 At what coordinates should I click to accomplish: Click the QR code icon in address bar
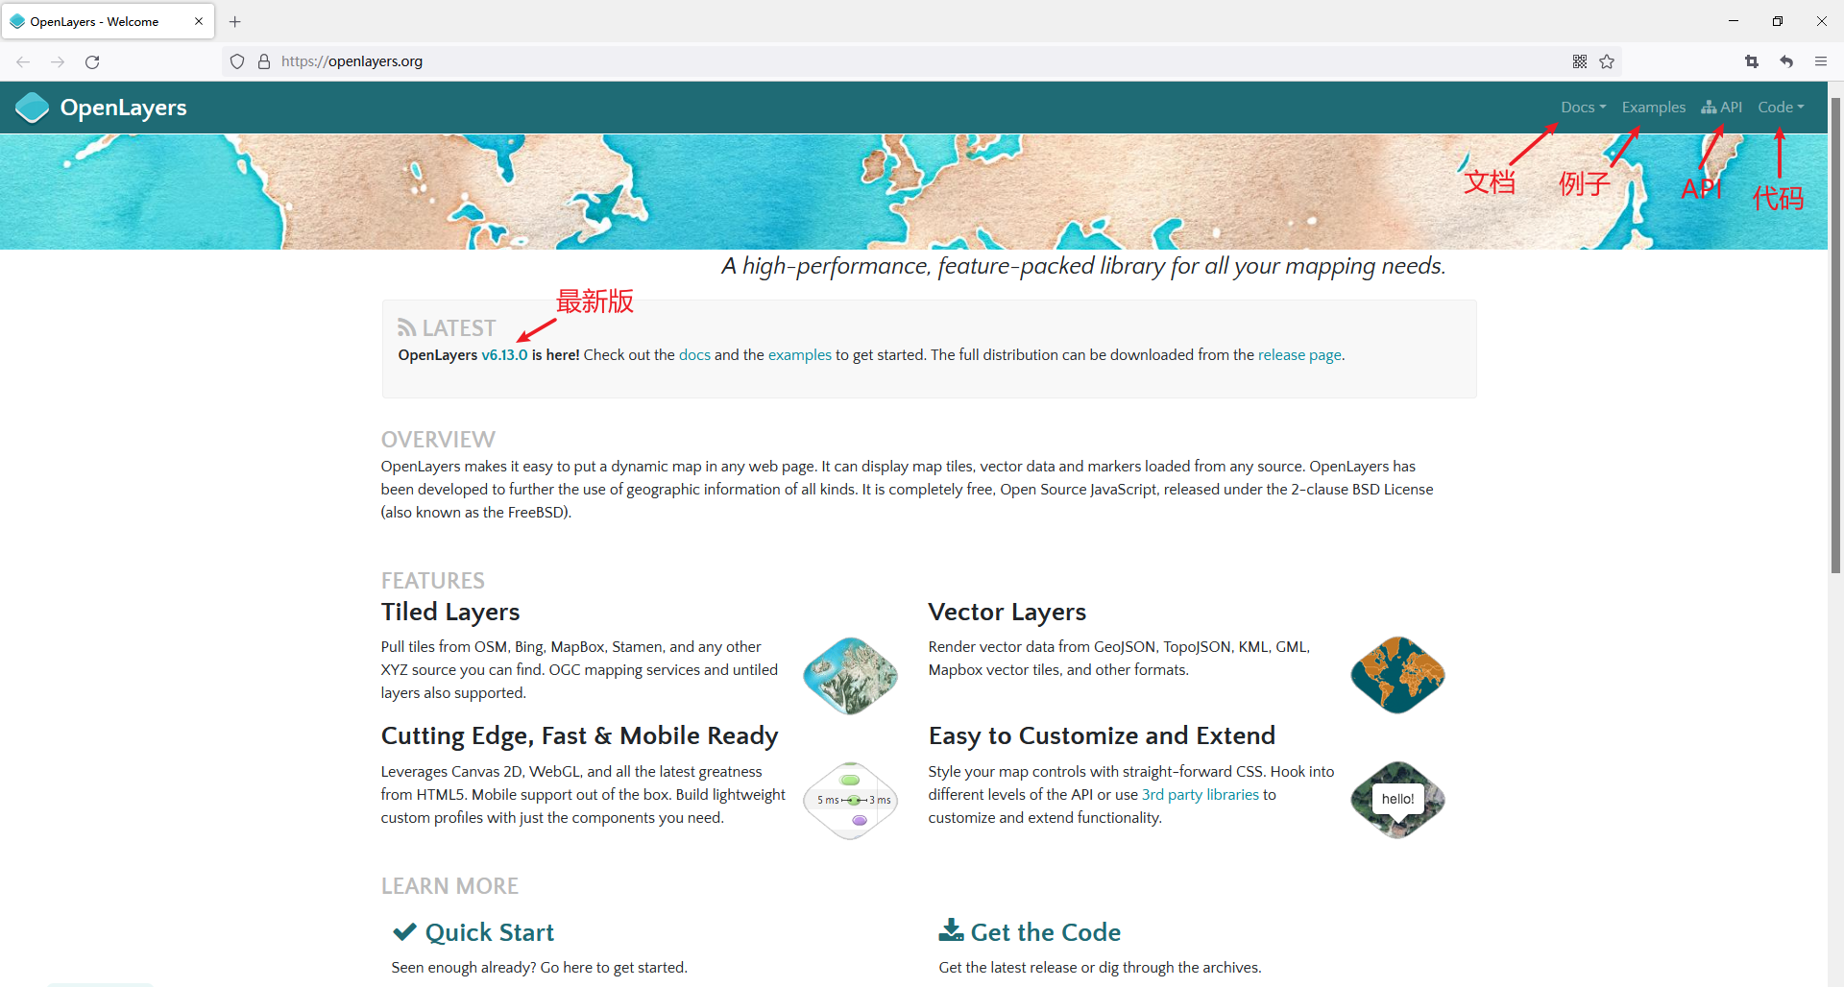tap(1580, 61)
